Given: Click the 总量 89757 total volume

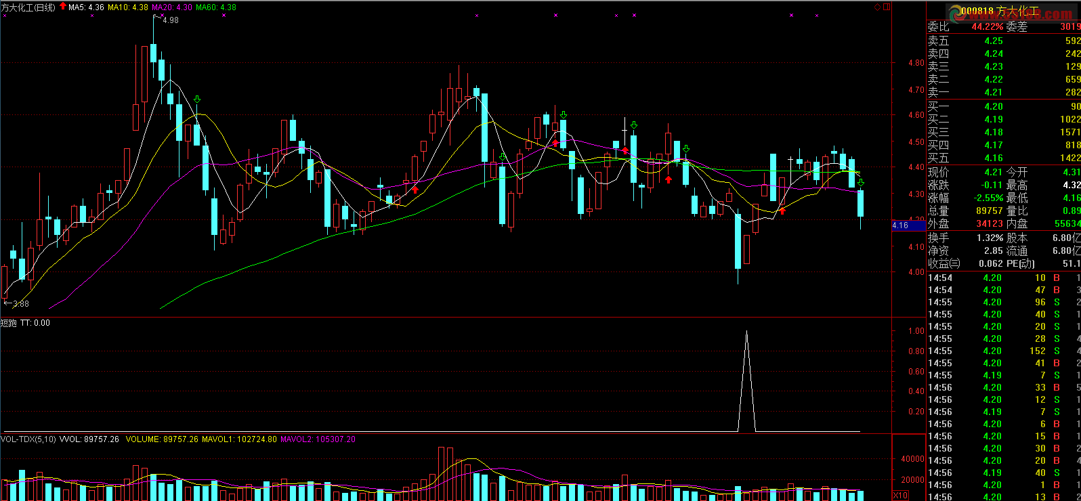Looking at the screenshot, I should [990, 211].
